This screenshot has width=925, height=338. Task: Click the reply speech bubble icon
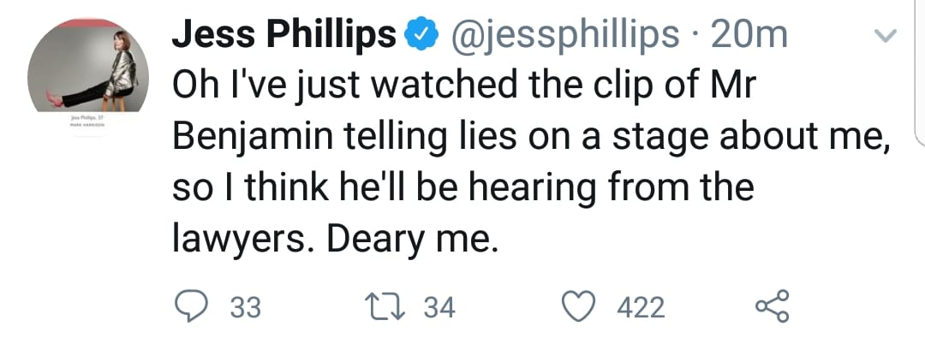(x=192, y=307)
